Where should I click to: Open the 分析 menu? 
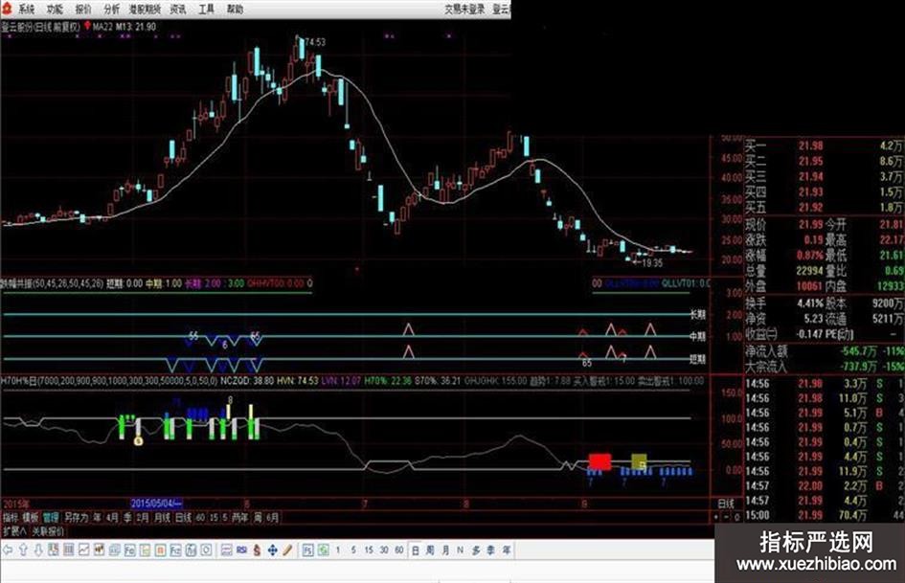[111, 9]
